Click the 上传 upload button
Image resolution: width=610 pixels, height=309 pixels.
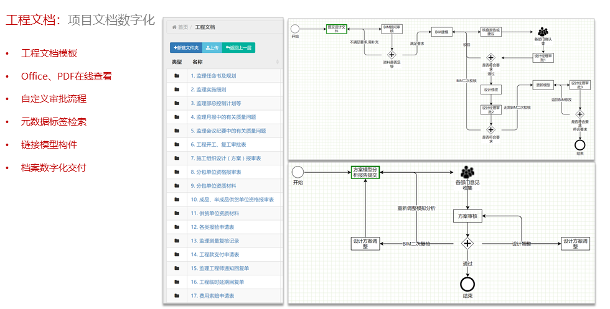(212, 48)
